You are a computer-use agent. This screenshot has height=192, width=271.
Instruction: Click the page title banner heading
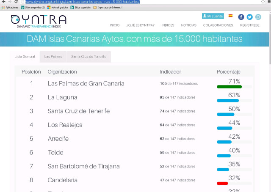(135, 39)
